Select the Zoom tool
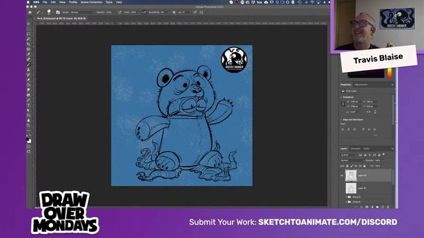The image size is (424, 238). [x=28, y=126]
